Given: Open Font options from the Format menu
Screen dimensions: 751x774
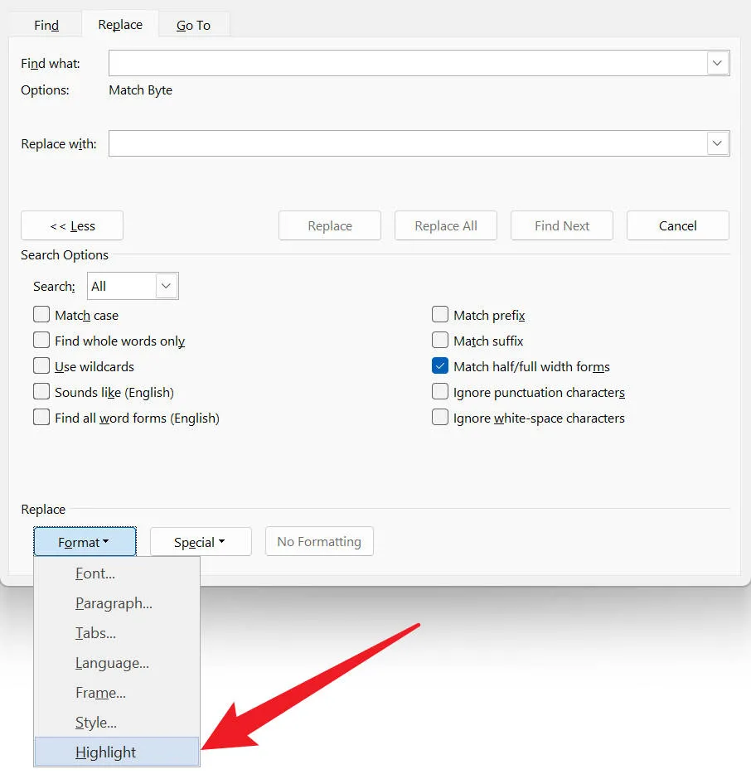Looking at the screenshot, I should (x=94, y=573).
